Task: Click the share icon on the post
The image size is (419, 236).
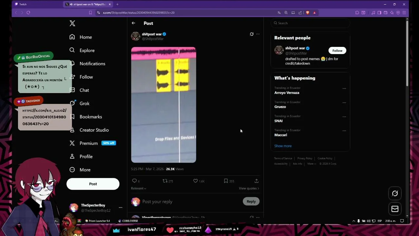Action: pos(256,181)
